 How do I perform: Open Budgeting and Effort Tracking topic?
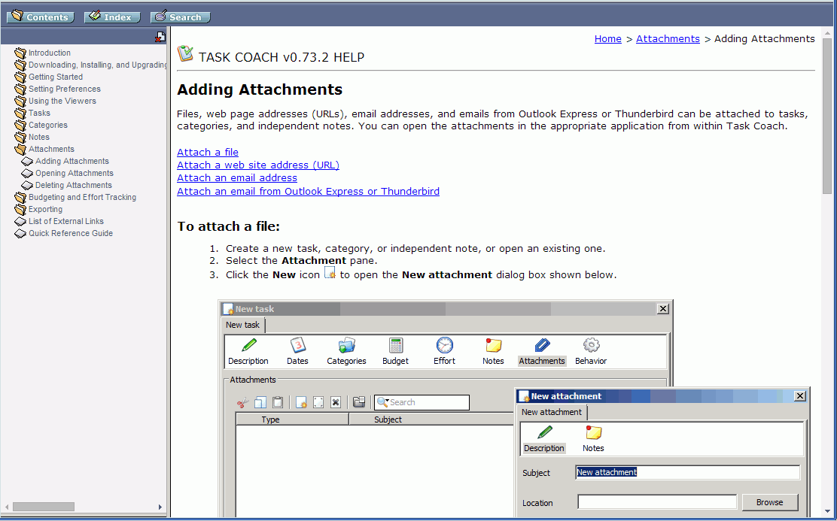coord(82,197)
